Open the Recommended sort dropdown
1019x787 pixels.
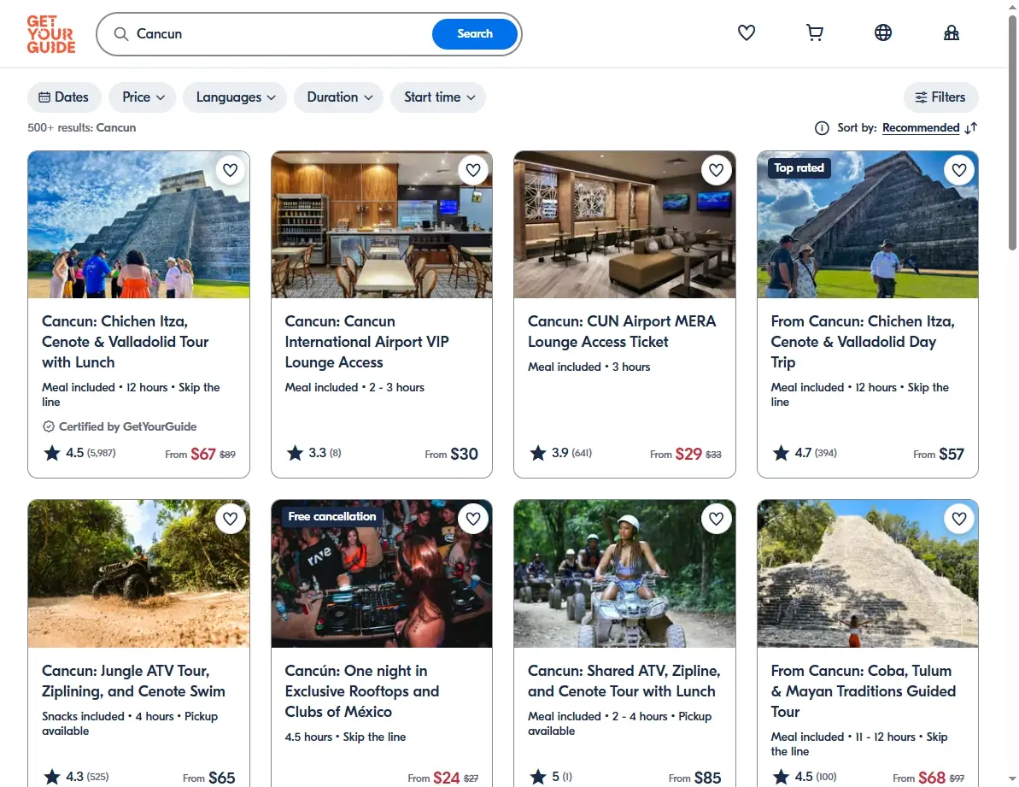920,128
